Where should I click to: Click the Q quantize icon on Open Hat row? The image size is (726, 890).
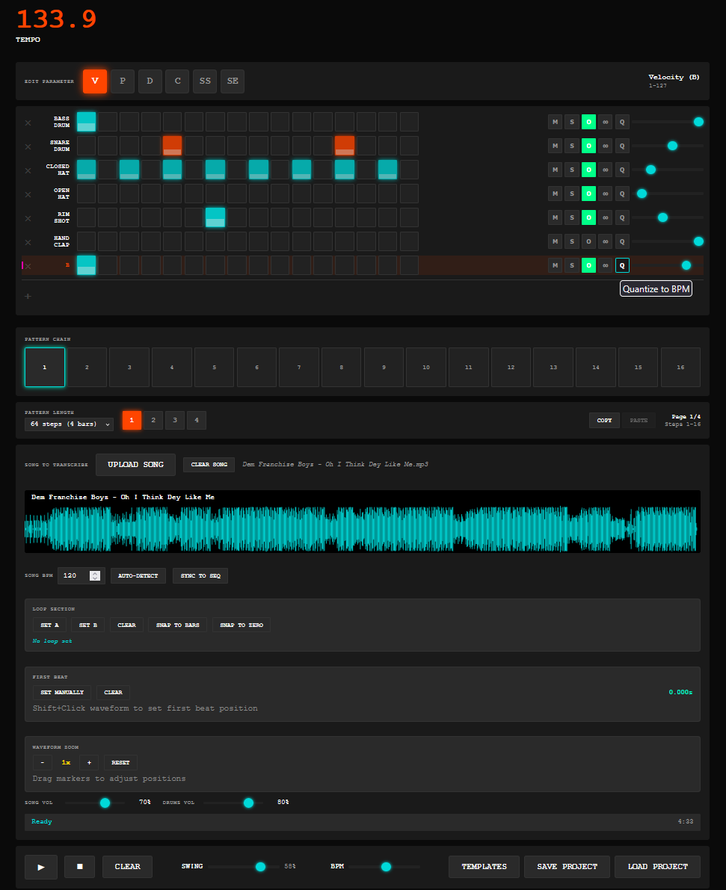click(x=622, y=194)
